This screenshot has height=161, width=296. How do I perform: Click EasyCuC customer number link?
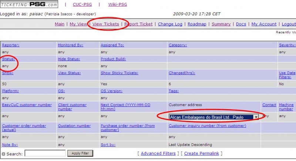pyautogui.click(x=27, y=105)
